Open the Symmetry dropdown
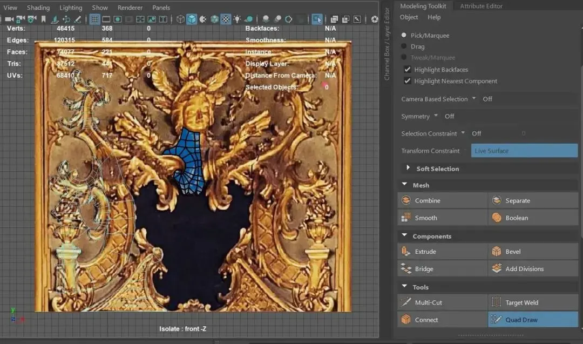 pos(436,116)
